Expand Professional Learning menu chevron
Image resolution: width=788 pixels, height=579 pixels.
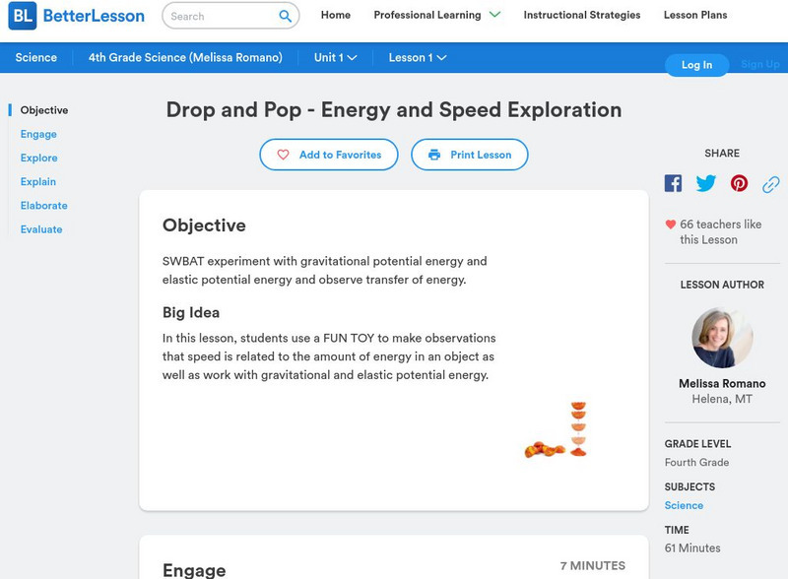pyautogui.click(x=494, y=15)
